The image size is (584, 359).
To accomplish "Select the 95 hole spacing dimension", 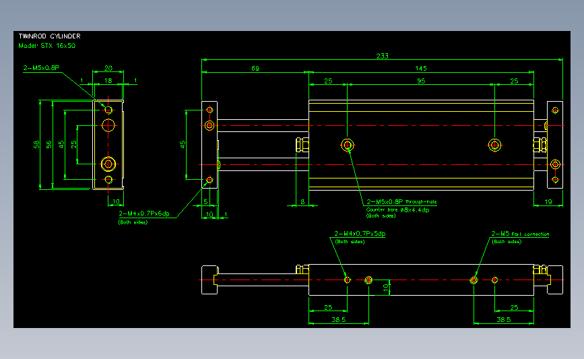I will click(x=421, y=81).
